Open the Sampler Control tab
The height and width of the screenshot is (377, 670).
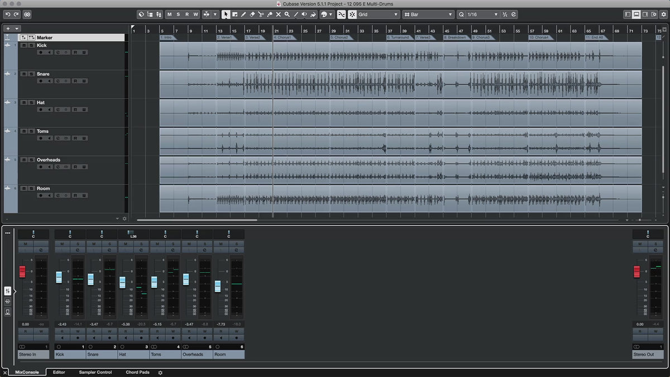(95, 372)
